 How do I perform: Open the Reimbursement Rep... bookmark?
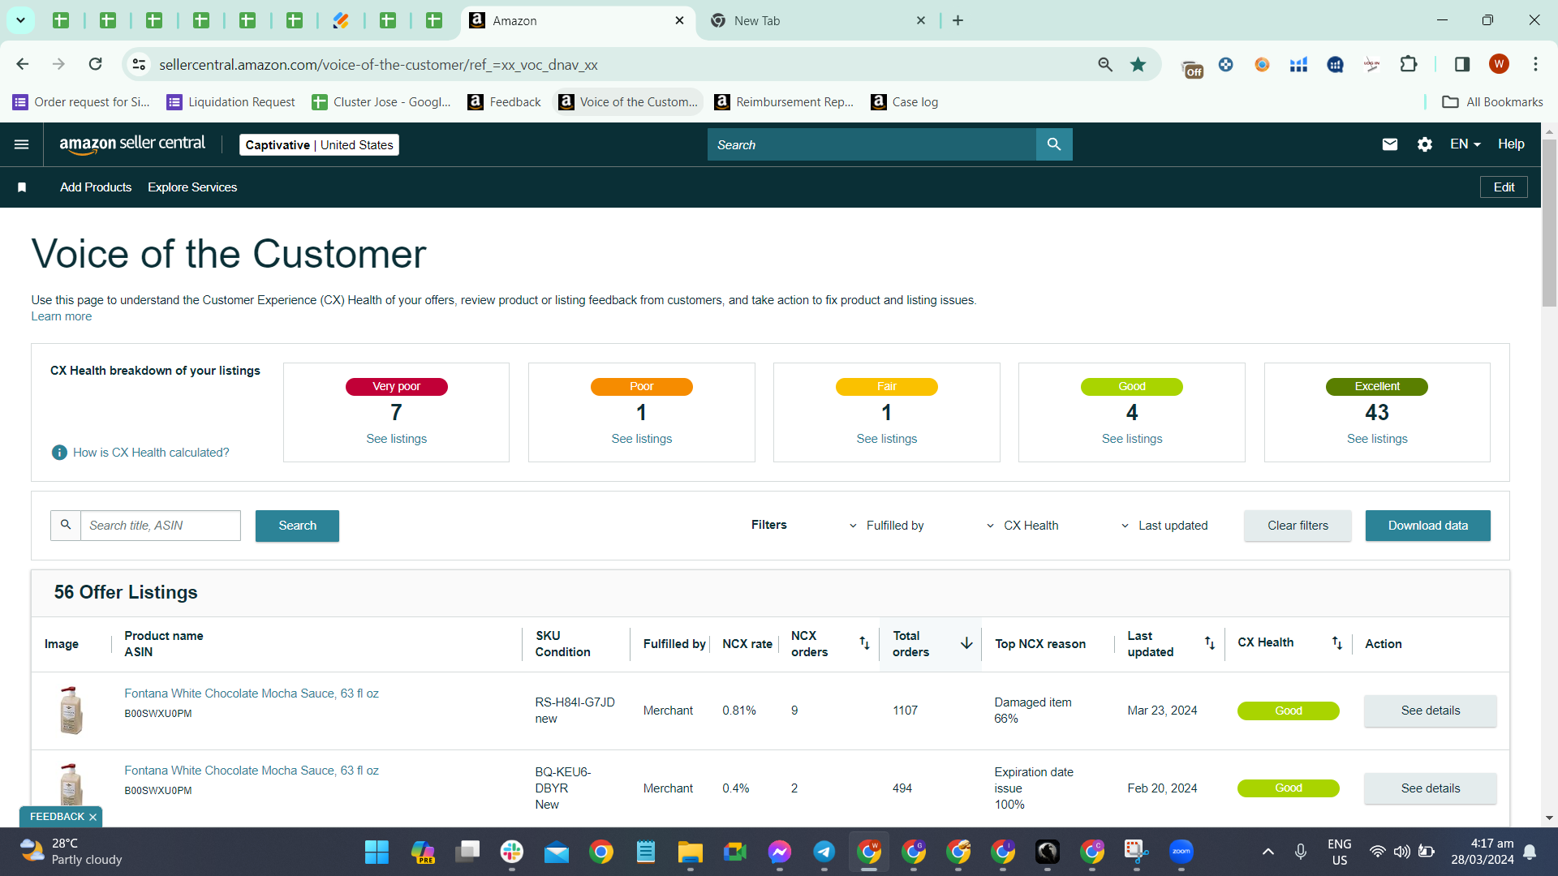pos(784,102)
